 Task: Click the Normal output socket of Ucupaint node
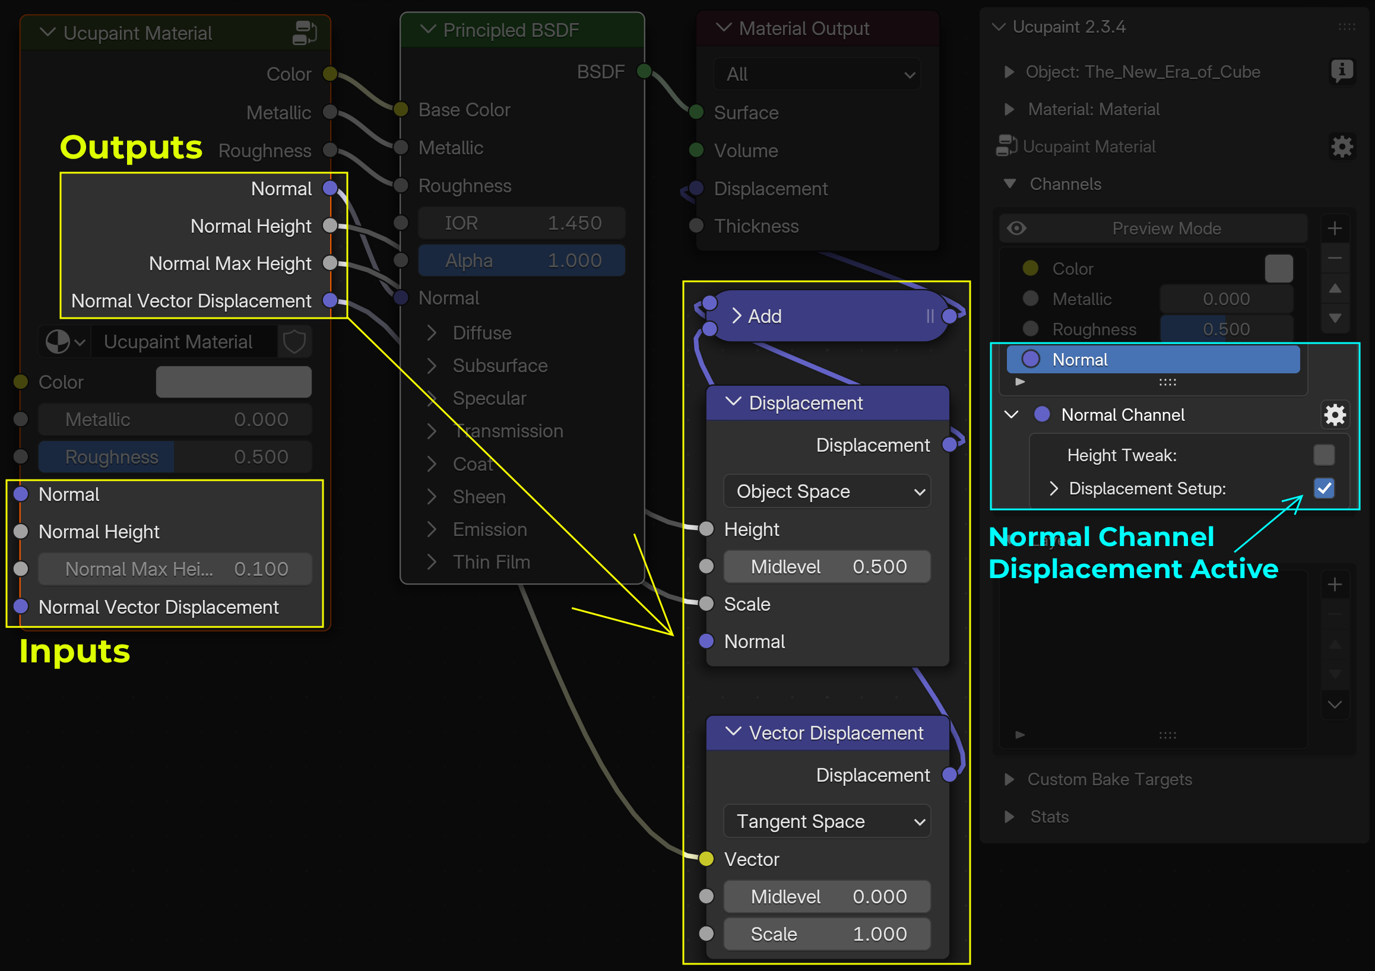(x=330, y=189)
